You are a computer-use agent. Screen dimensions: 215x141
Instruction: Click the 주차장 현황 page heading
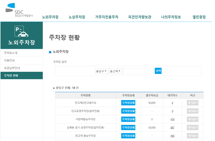64,37
